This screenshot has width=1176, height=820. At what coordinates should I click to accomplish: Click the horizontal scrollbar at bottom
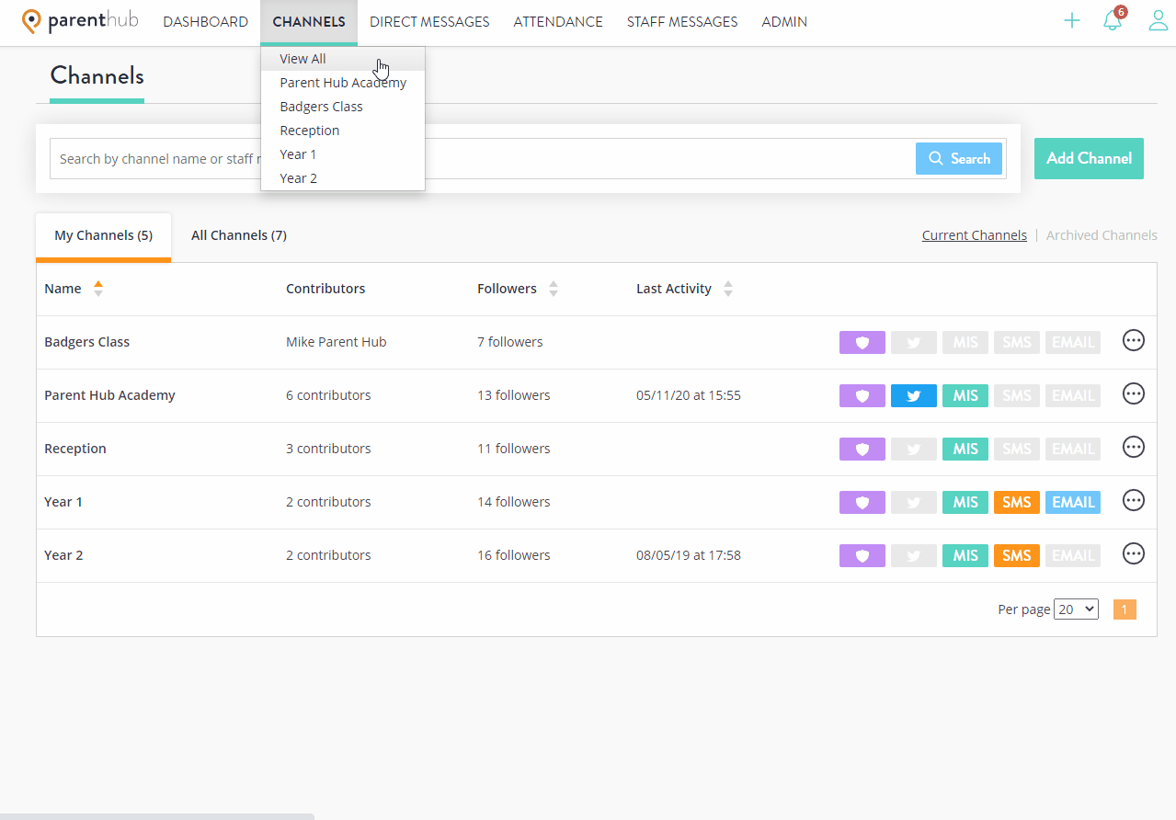pyautogui.click(x=156, y=816)
